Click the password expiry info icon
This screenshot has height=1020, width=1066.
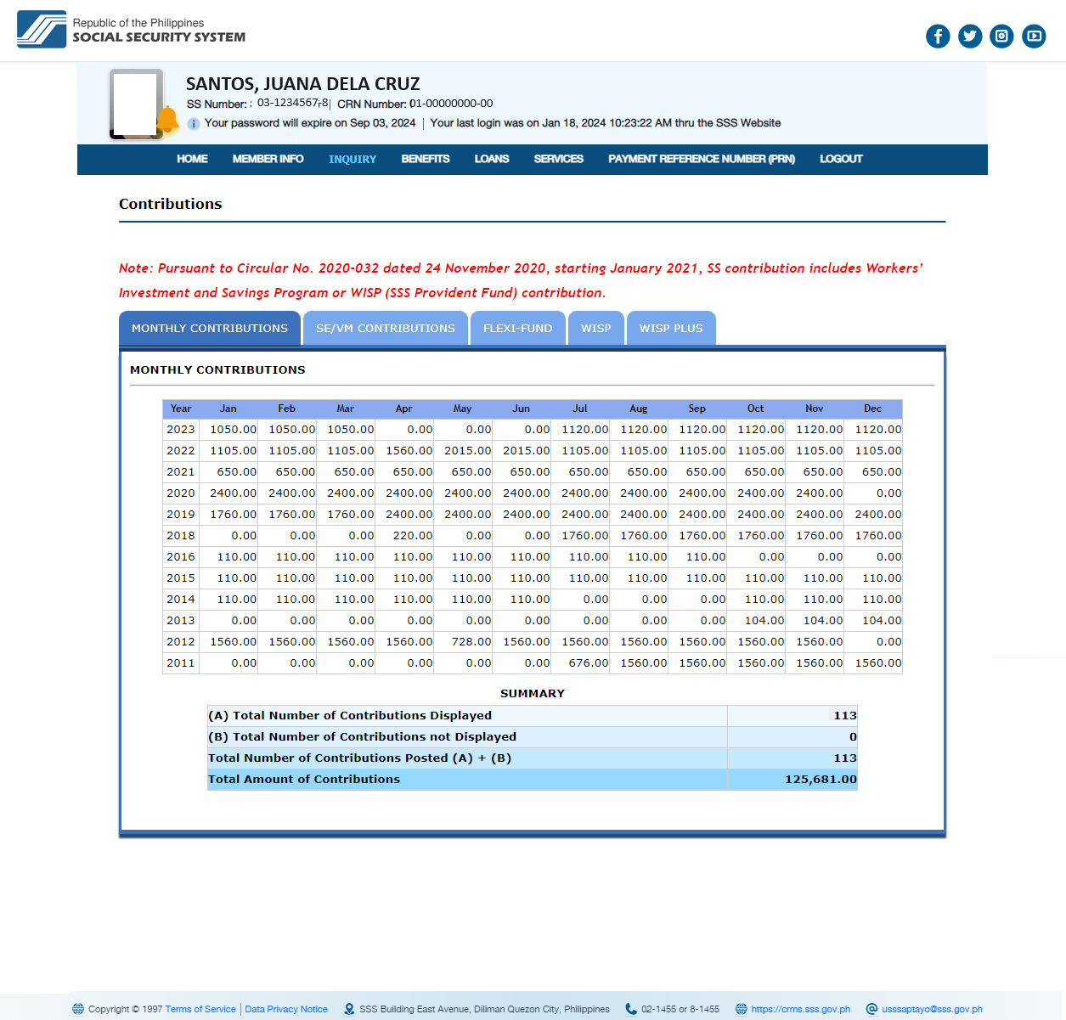pyautogui.click(x=193, y=123)
